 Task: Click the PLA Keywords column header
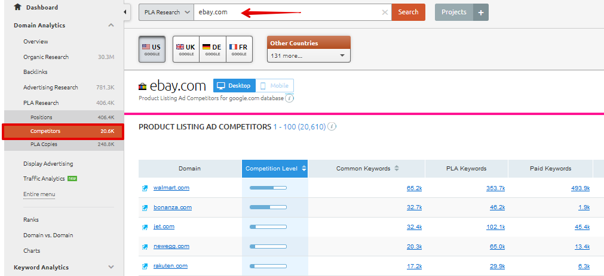(x=467, y=168)
